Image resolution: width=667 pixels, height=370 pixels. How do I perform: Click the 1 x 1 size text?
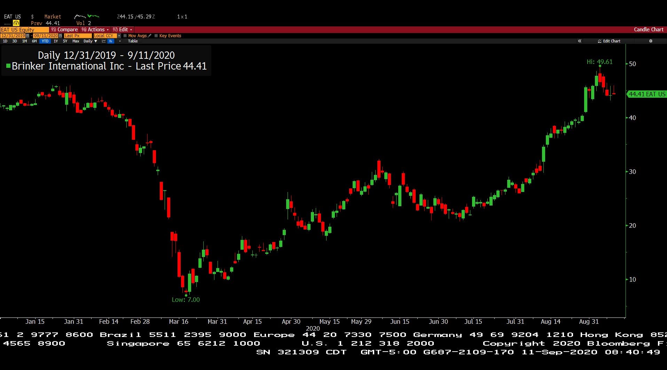[182, 16]
